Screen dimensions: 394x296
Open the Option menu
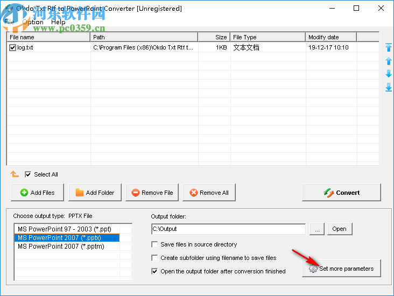(33, 22)
